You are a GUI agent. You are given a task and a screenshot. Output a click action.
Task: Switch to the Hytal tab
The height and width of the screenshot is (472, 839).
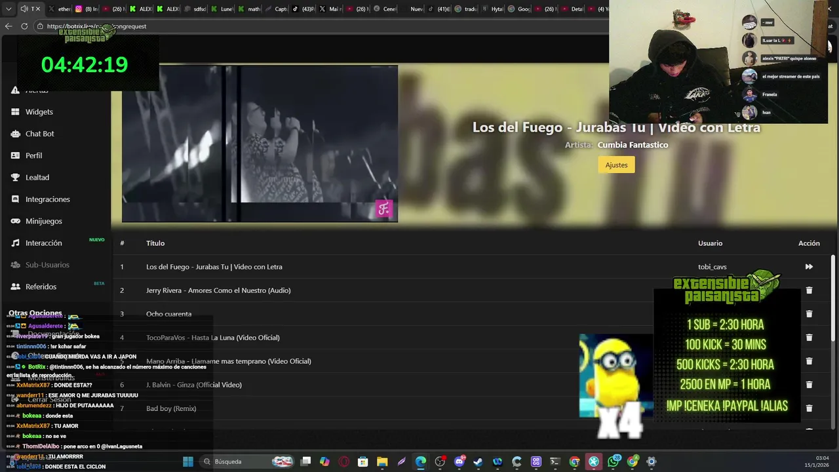click(493, 9)
